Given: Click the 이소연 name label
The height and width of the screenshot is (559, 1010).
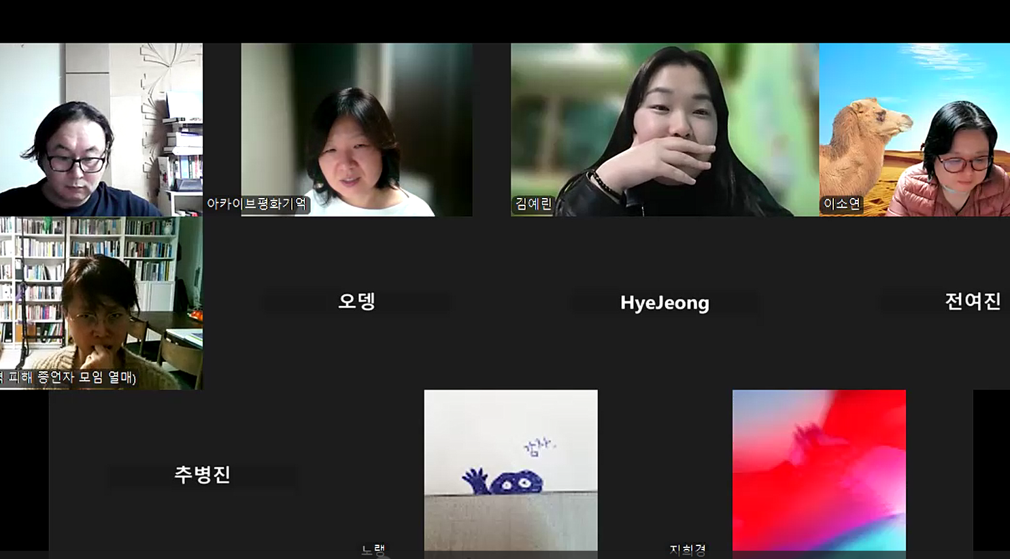Looking at the screenshot, I should coord(841,203).
